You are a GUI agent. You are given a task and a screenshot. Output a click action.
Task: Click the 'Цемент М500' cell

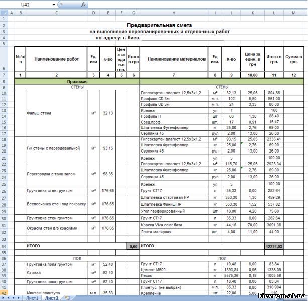[174, 270]
